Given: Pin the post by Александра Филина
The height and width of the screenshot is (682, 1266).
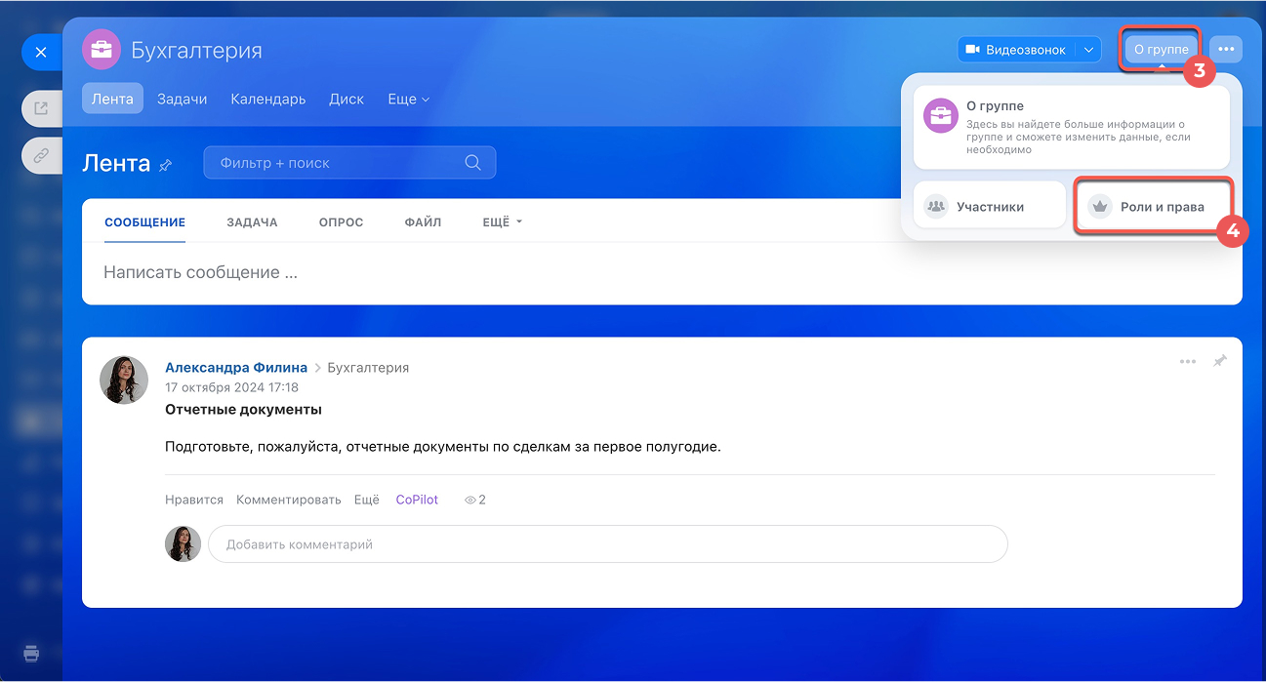Looking at the screenshot, I should pos(1219,361).
